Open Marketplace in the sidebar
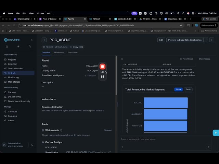 (14, 82)
